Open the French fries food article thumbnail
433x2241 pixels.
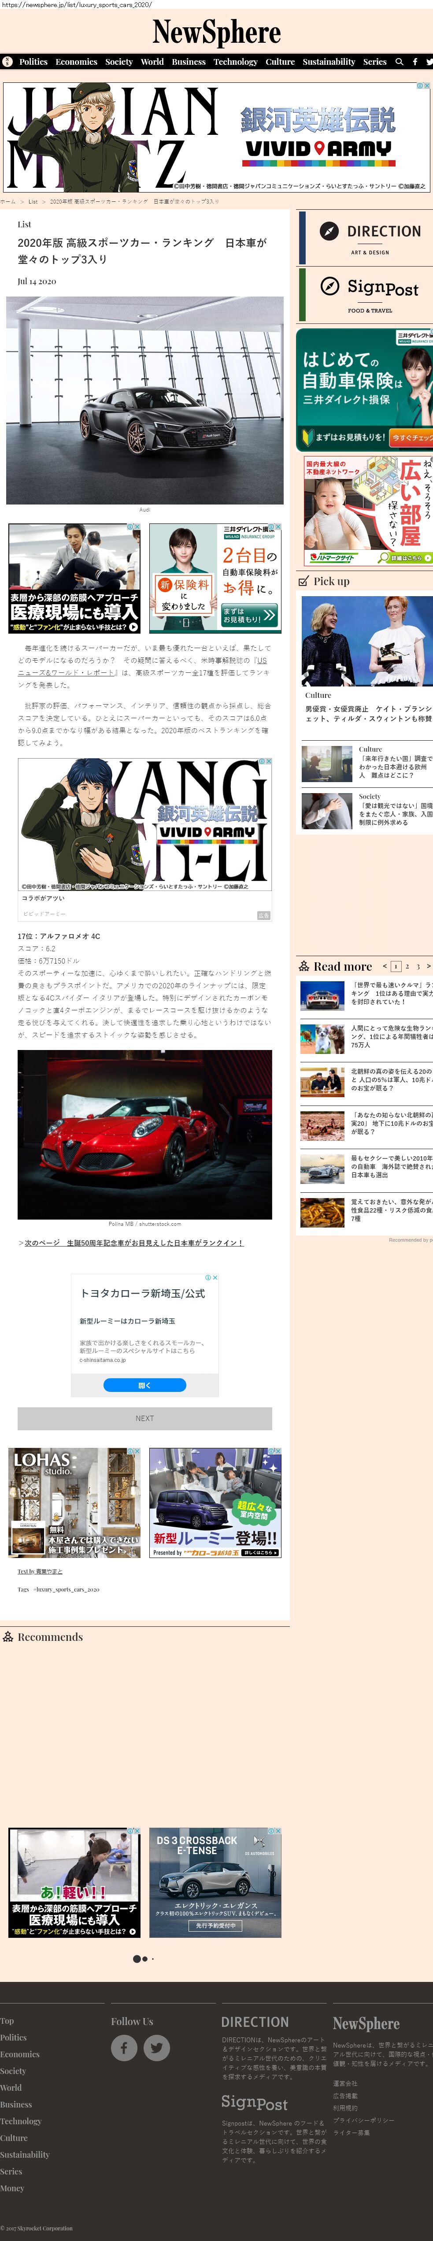click(322, 1213)
